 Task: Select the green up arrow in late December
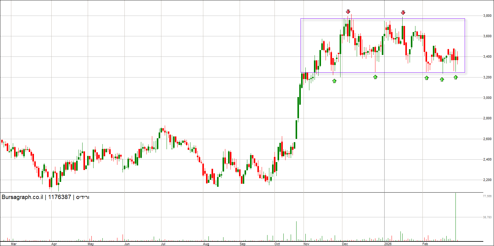[375, 77]
